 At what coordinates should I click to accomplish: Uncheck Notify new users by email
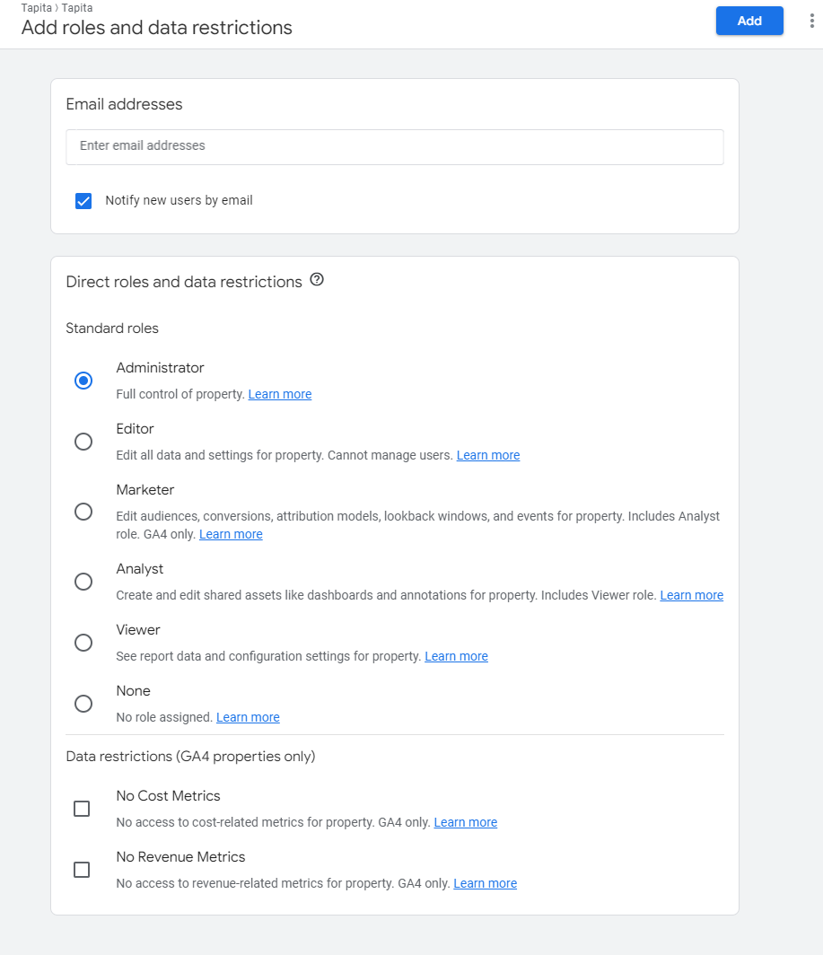83,201
